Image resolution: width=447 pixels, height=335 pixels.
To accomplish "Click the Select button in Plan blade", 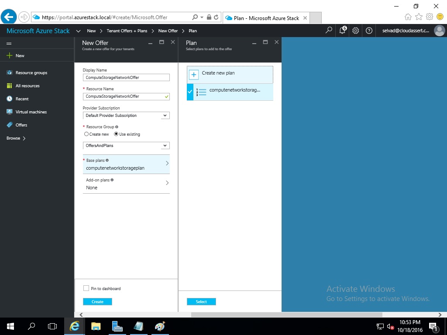I will (x=201, y=302).
